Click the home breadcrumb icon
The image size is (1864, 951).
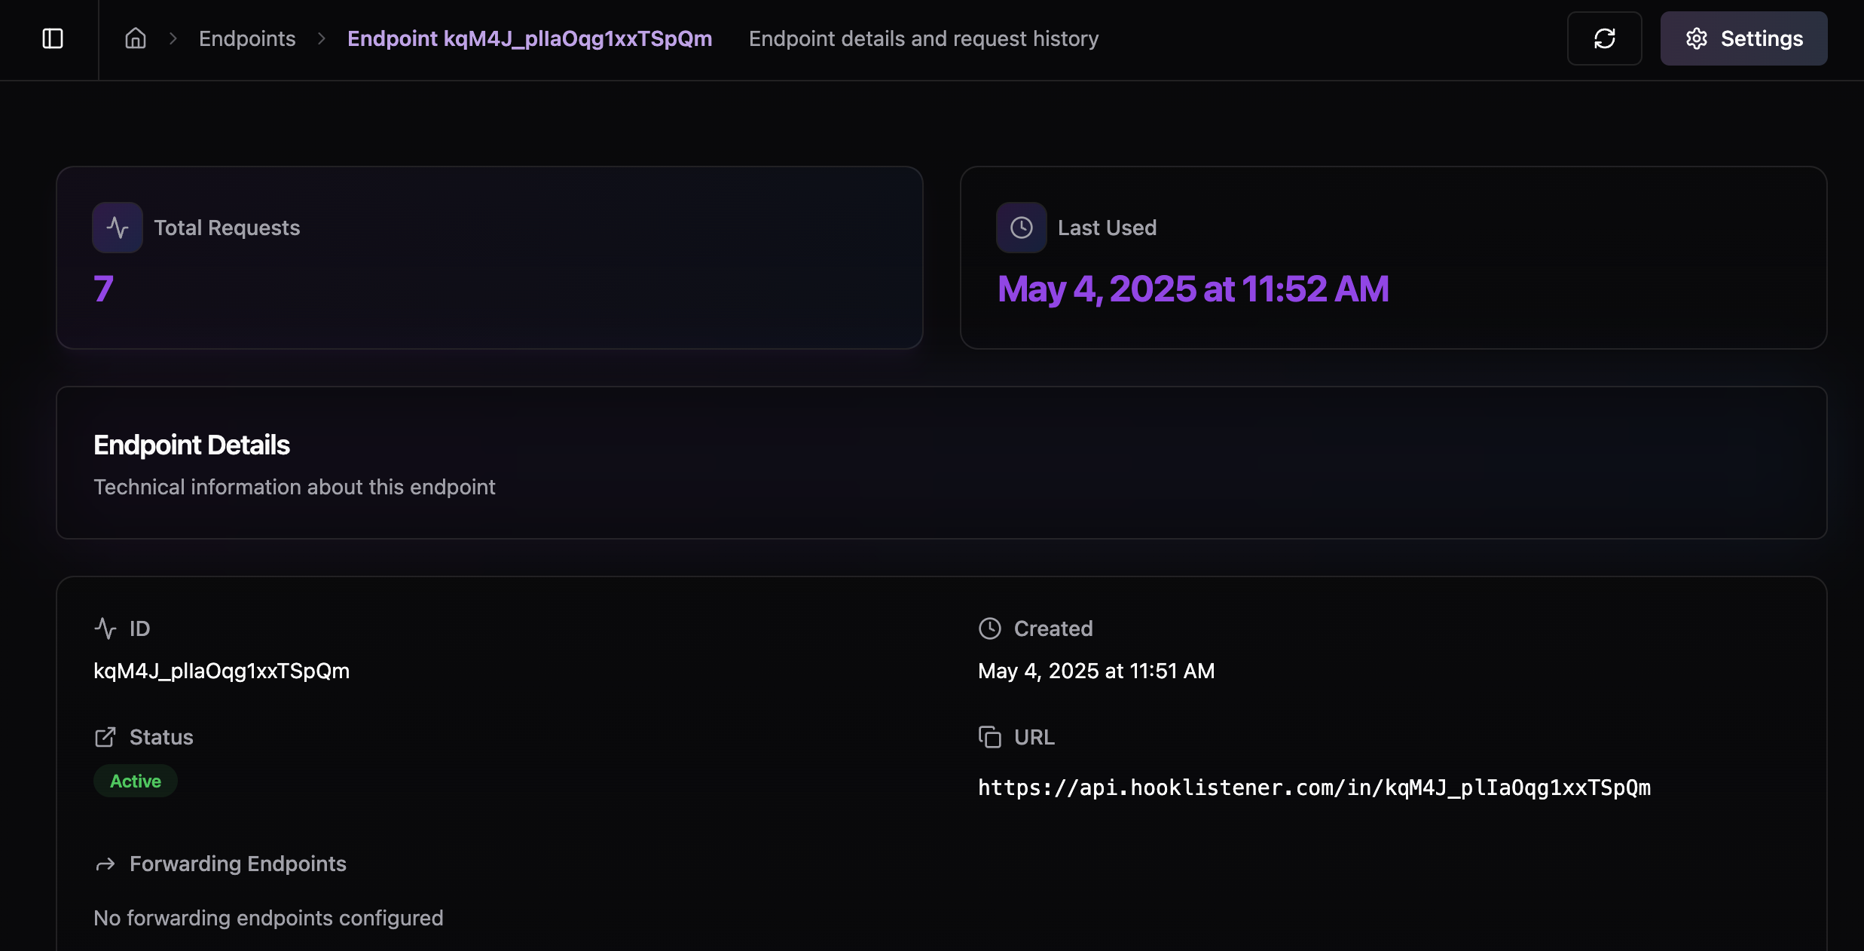click(x=136, y=38)
